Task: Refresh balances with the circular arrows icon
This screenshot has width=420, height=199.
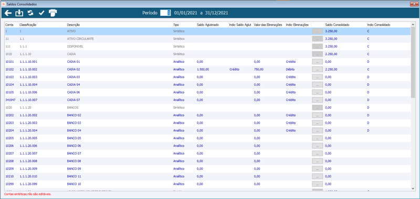Action: tap(30, 13)
